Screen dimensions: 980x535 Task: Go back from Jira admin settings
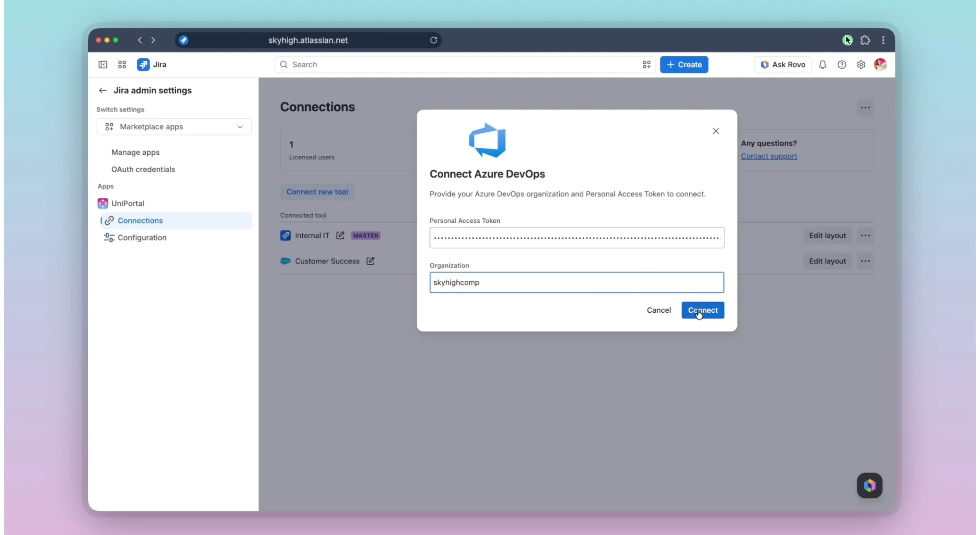pyautogui.click(x=102, y=90)
